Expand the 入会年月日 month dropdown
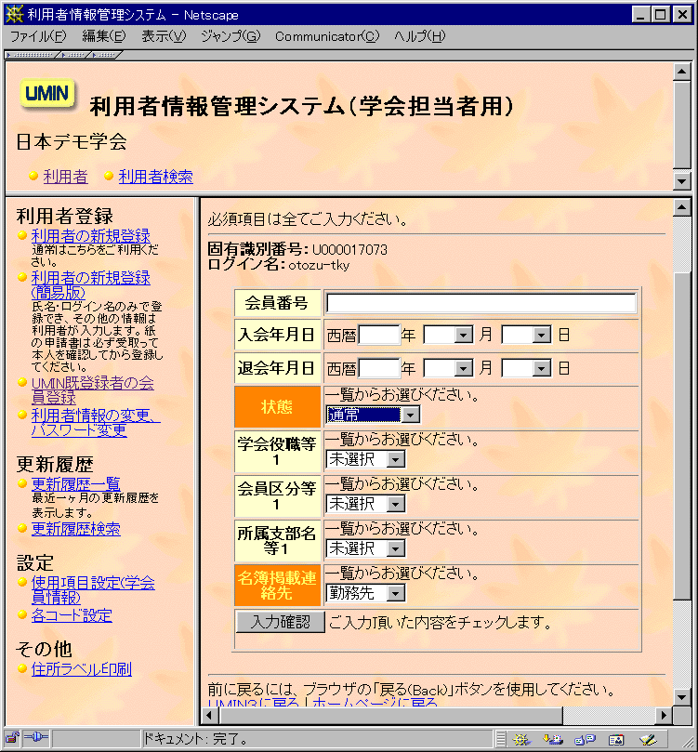 coord(449,335)
